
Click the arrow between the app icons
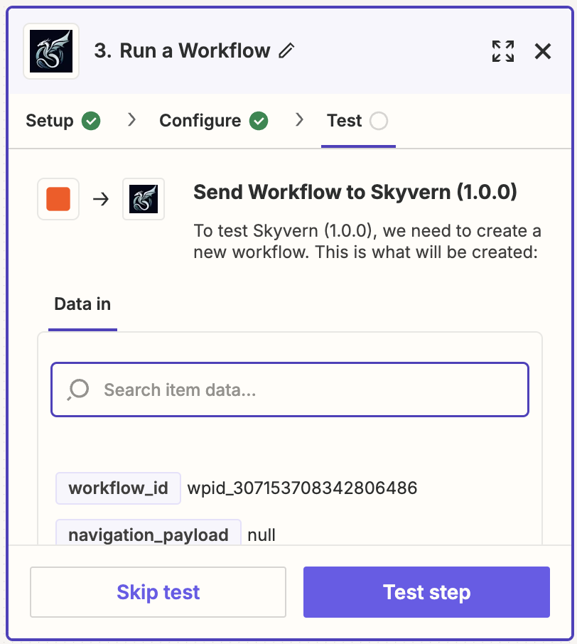point(101,199)
